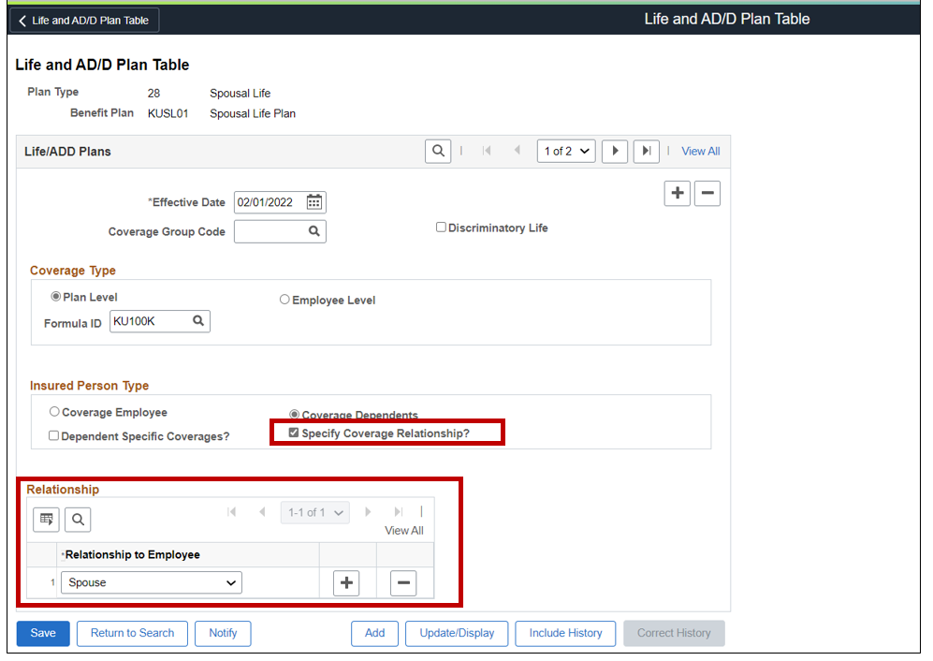Delete the current Life/ADD Plans row
The width and height of the screenshot is (933, 661).
coord(707,194)
